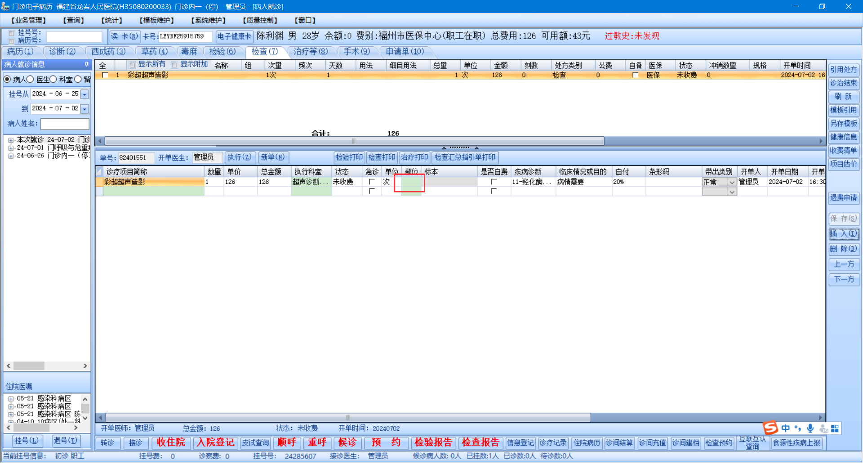Check the row 1 彩超超声造影 select box
The image size is (863, 463).
pos(105,75)
